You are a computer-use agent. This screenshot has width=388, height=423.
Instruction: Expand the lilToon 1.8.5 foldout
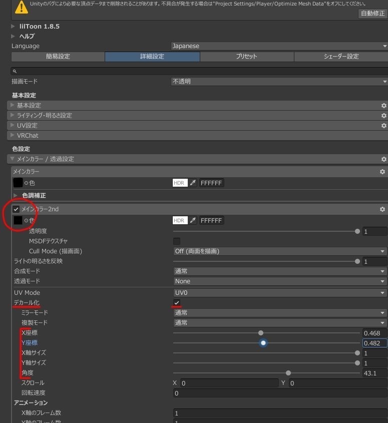[13, 27]
